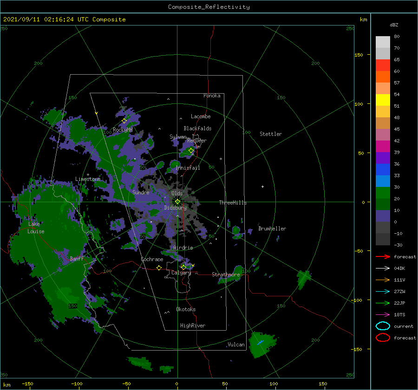The height and width of the screenshot is (390, 418).
Task: Click the Limestone label
Action: (88, 179)
